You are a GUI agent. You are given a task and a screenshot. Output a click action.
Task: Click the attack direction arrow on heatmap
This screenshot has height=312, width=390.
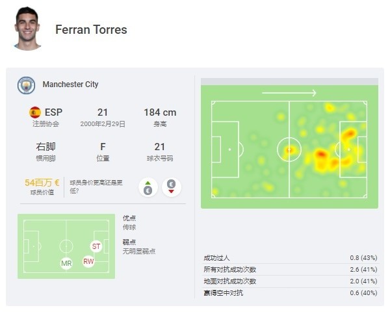coord(289,93)
